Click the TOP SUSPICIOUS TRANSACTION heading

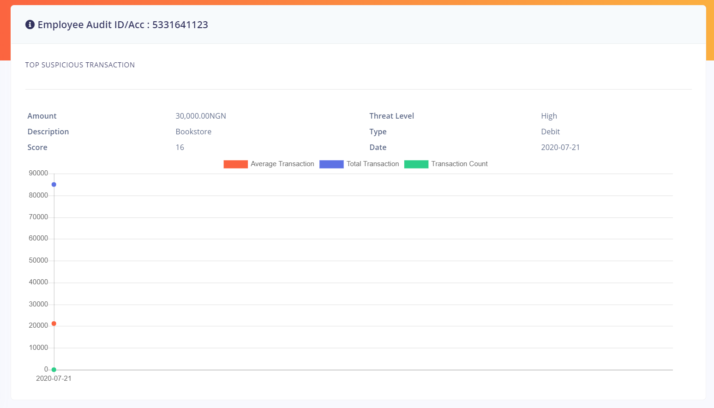pyautogui.click(x=80, y=65)
